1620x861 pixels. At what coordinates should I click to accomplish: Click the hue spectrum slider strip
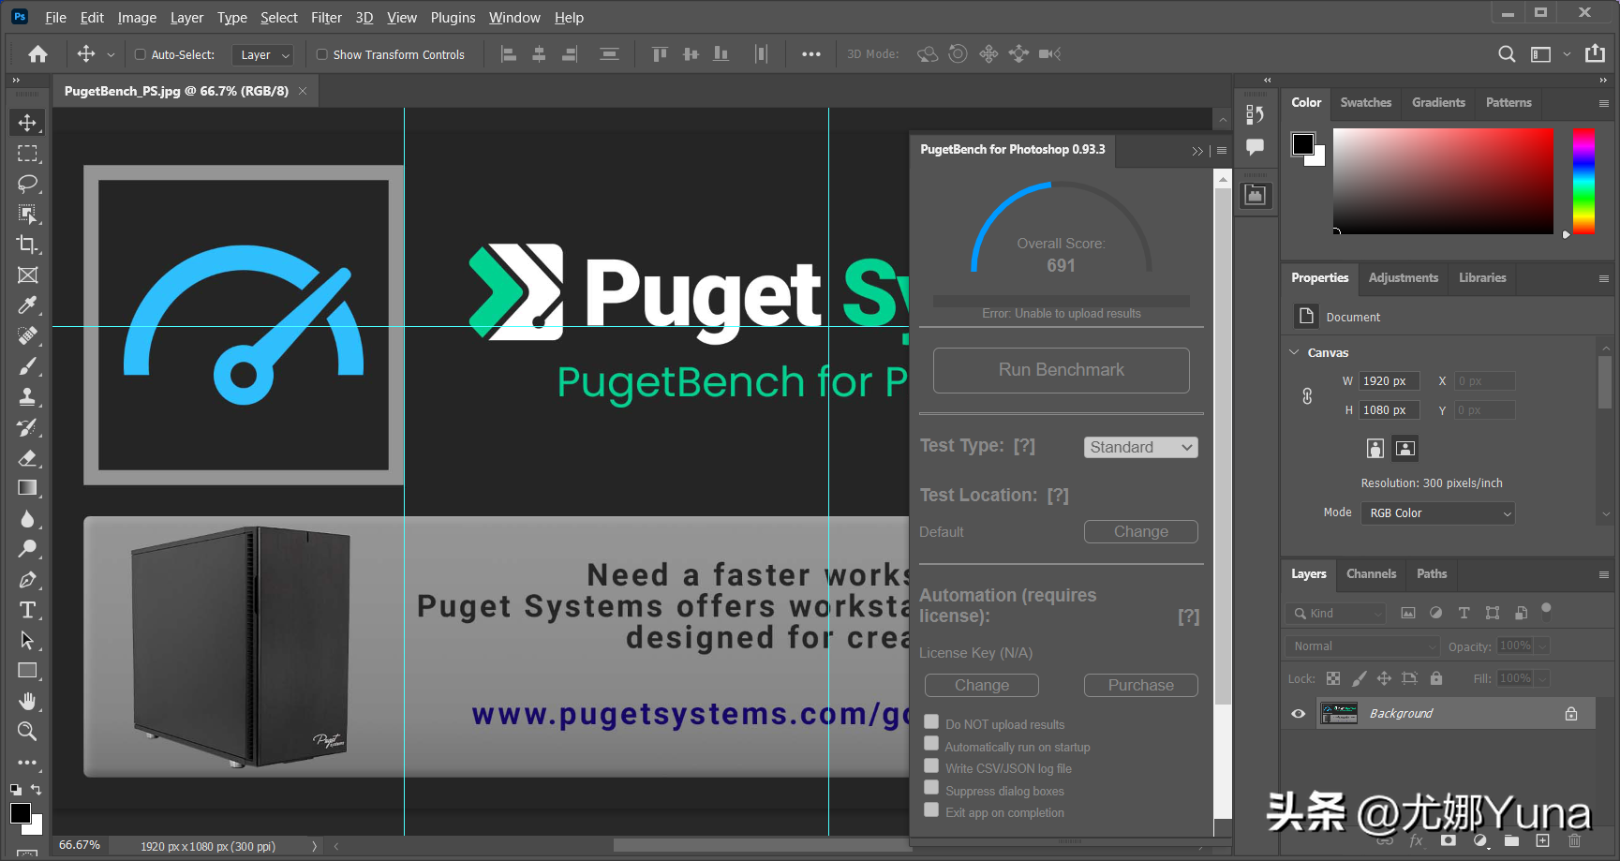tap(1583, 182)
